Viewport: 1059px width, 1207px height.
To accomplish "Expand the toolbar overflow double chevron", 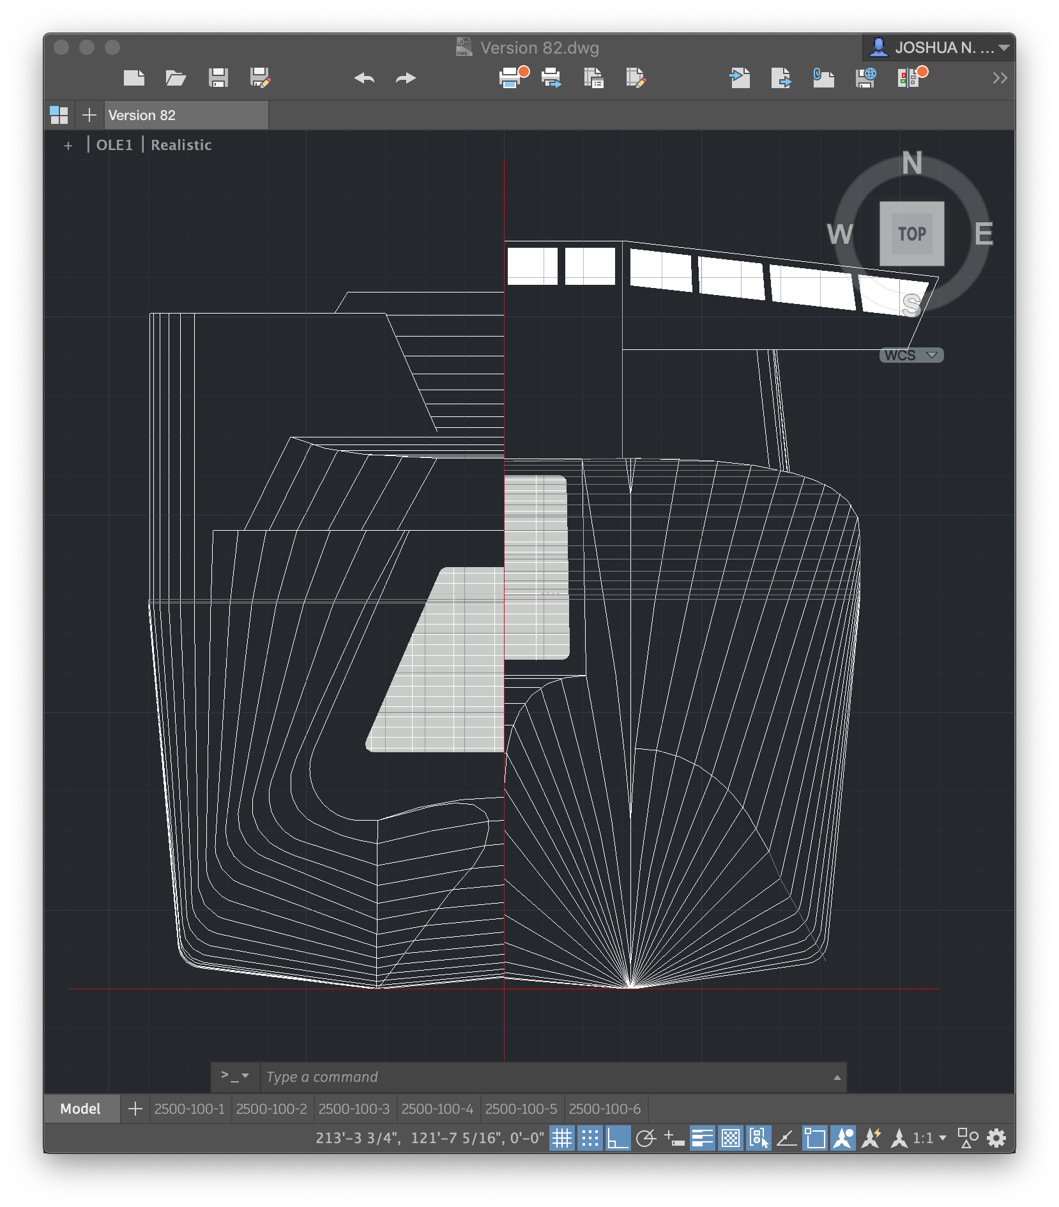I will point(1000,78).
